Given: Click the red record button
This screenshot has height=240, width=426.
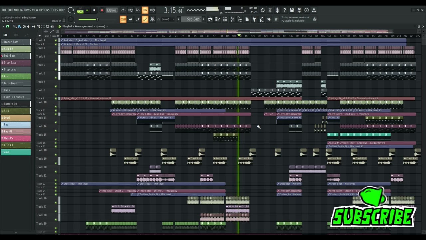Looking at the screenshot, I should click(102, 10).
